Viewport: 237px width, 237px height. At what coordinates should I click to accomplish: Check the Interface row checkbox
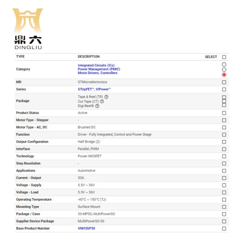[x=224, y=149]
